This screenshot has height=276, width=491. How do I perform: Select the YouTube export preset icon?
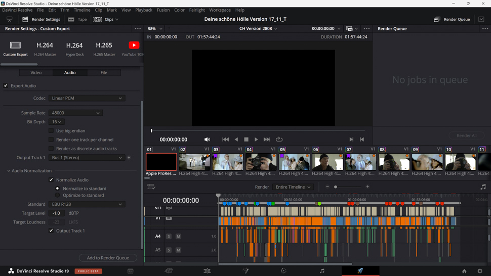click(x=134, y=45)
